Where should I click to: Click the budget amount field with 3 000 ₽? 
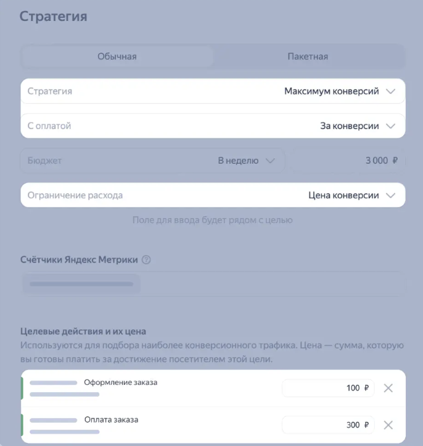pos(348,161)
